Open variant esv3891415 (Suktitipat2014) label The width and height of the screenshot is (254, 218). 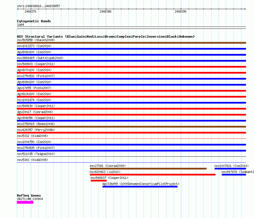pos(40,58)
